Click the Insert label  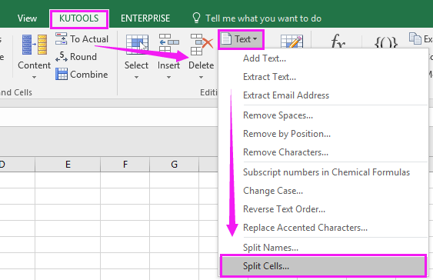click(168, 65)
